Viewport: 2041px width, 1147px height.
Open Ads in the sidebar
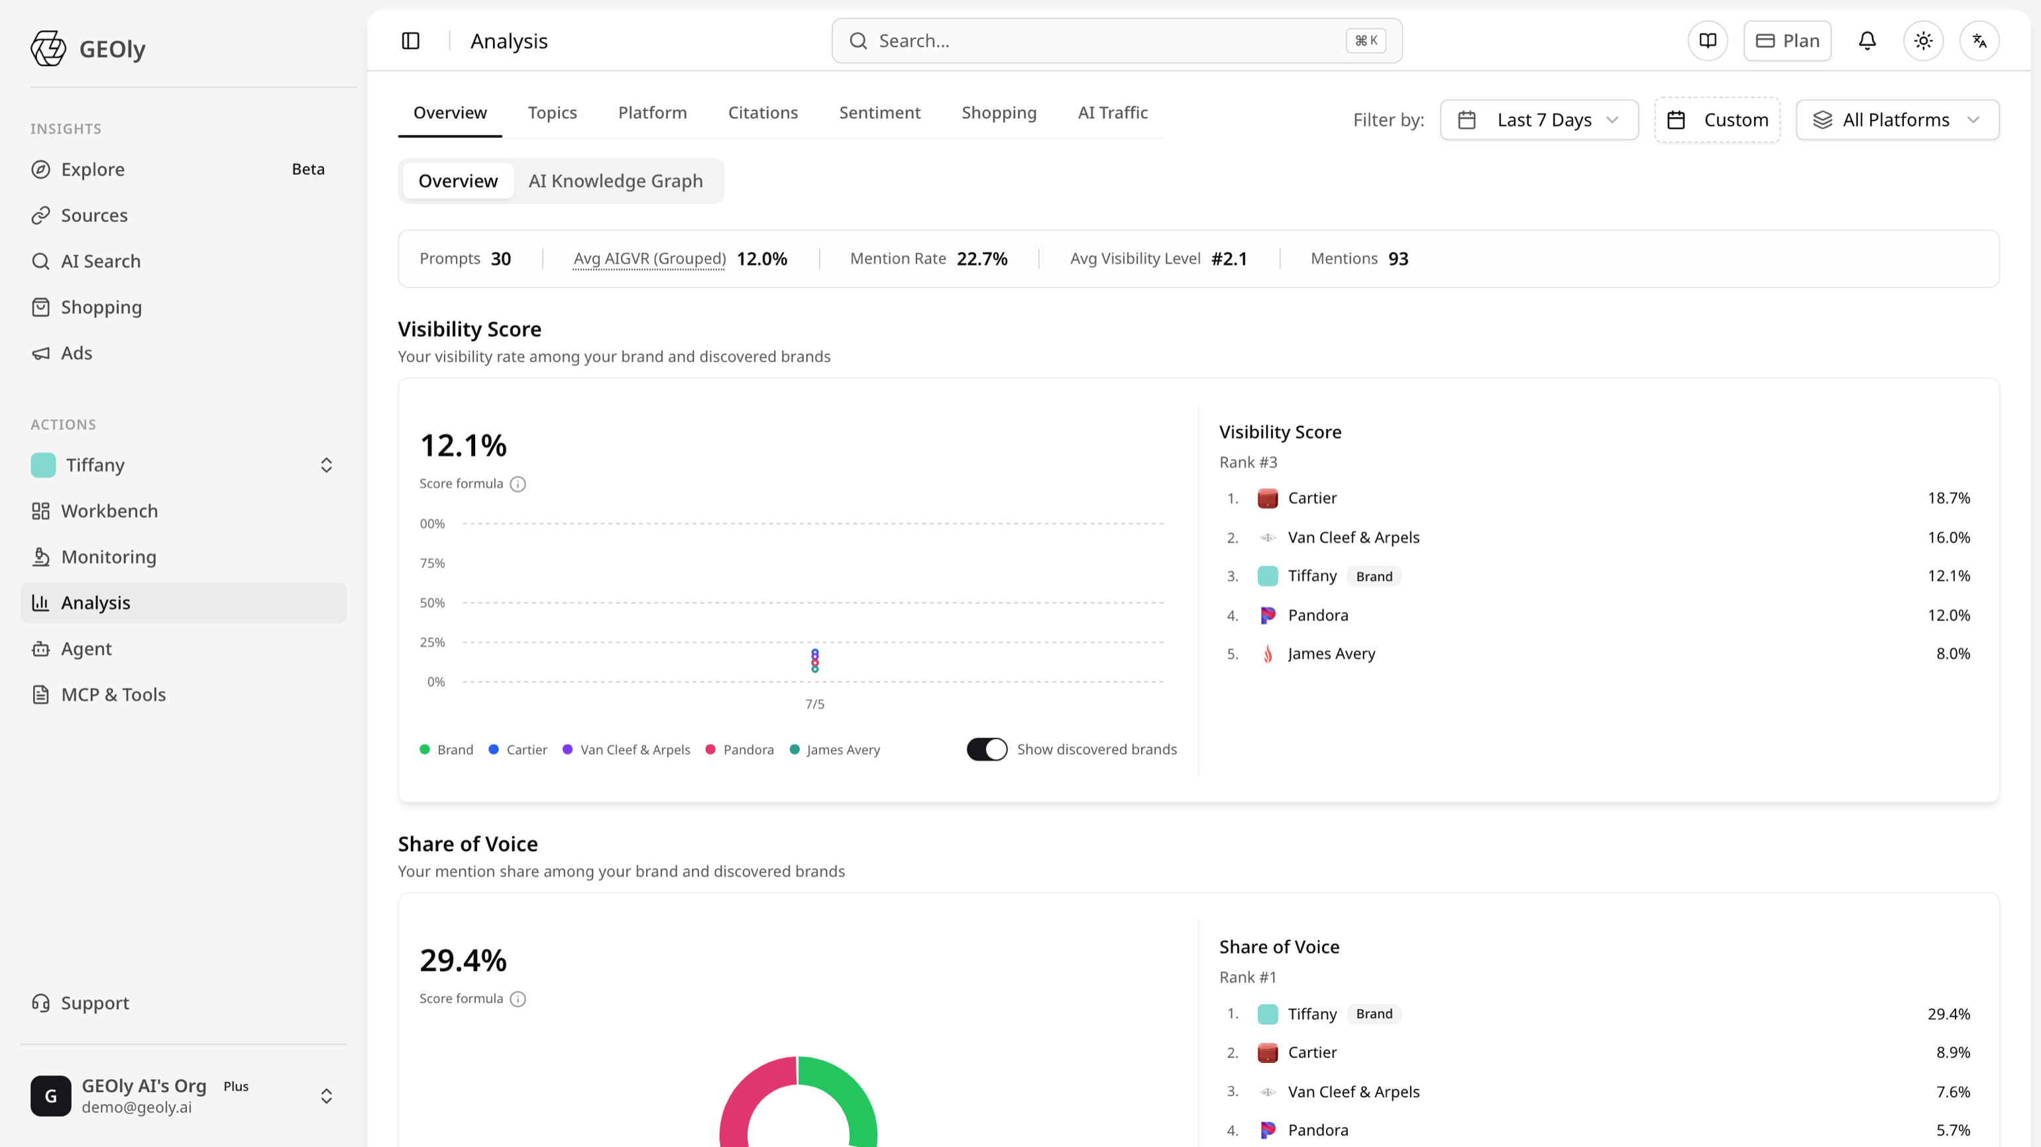184,353
